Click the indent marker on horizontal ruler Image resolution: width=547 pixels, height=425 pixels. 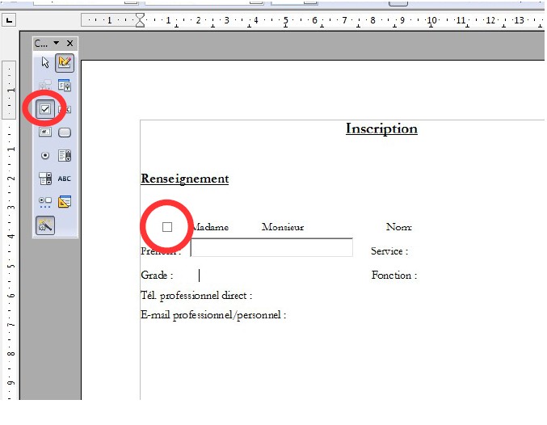140,20
